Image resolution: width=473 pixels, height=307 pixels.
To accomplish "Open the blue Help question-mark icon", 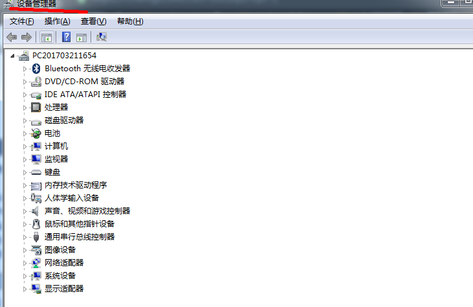I will click(67, 37).
